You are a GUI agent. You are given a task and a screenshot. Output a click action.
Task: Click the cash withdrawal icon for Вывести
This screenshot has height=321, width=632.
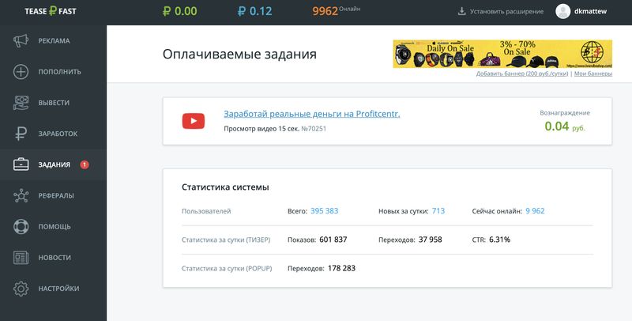21,103
